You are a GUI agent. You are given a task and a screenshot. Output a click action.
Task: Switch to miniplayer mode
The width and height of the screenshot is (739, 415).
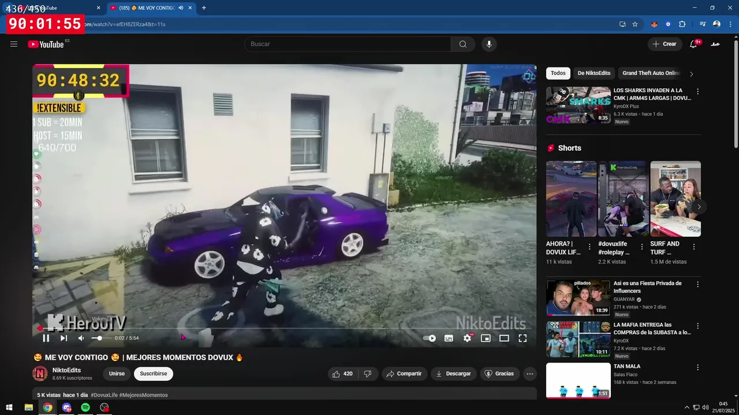point(486,338)
